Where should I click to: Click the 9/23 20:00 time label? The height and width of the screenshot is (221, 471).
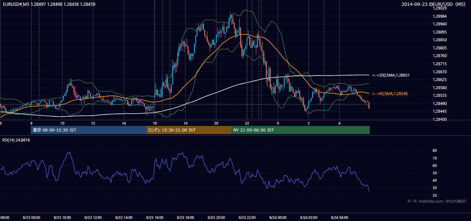(216, 218)
